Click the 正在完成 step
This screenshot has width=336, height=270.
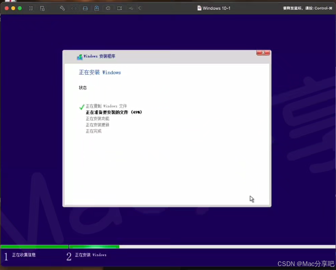pos(94,131)
